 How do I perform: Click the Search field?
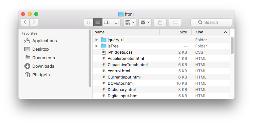click(x=211, y=22)
